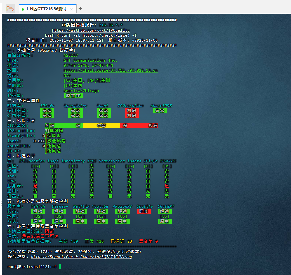The height and width of the screenshot is (275, 291).
Task: Open the session folder icon
Action: point(10,9)
